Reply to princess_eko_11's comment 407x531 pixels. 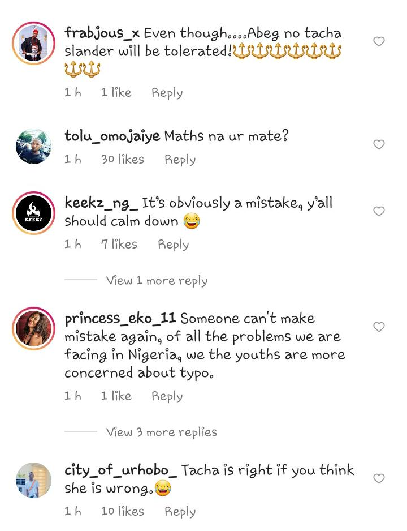pos(167,396)
